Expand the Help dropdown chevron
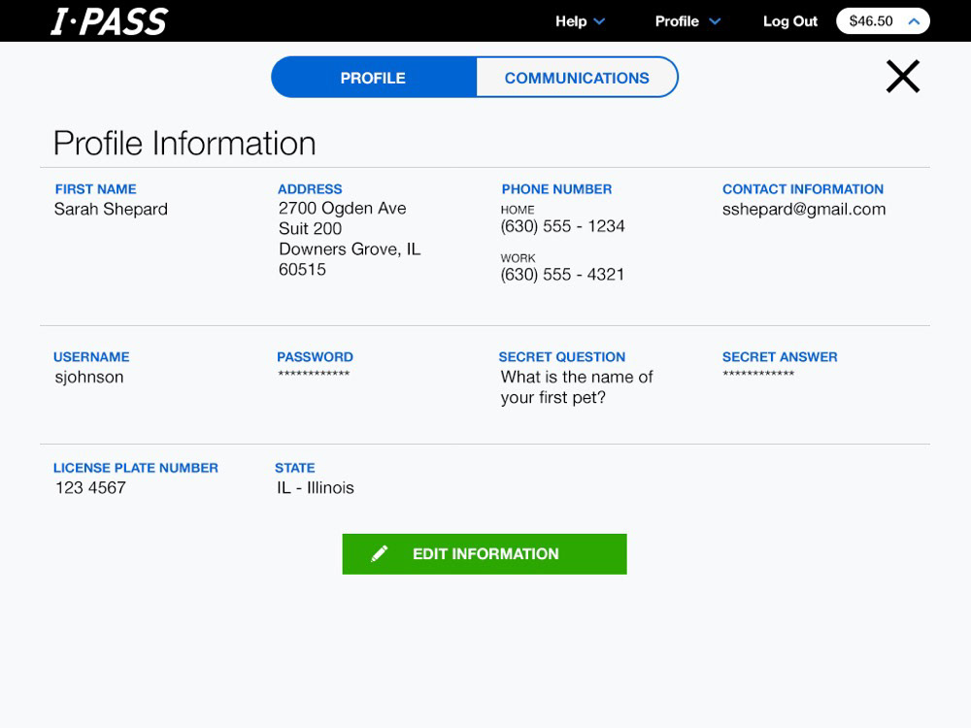The width and height of the screenshot is (971, 728). (x=599, y=21)
